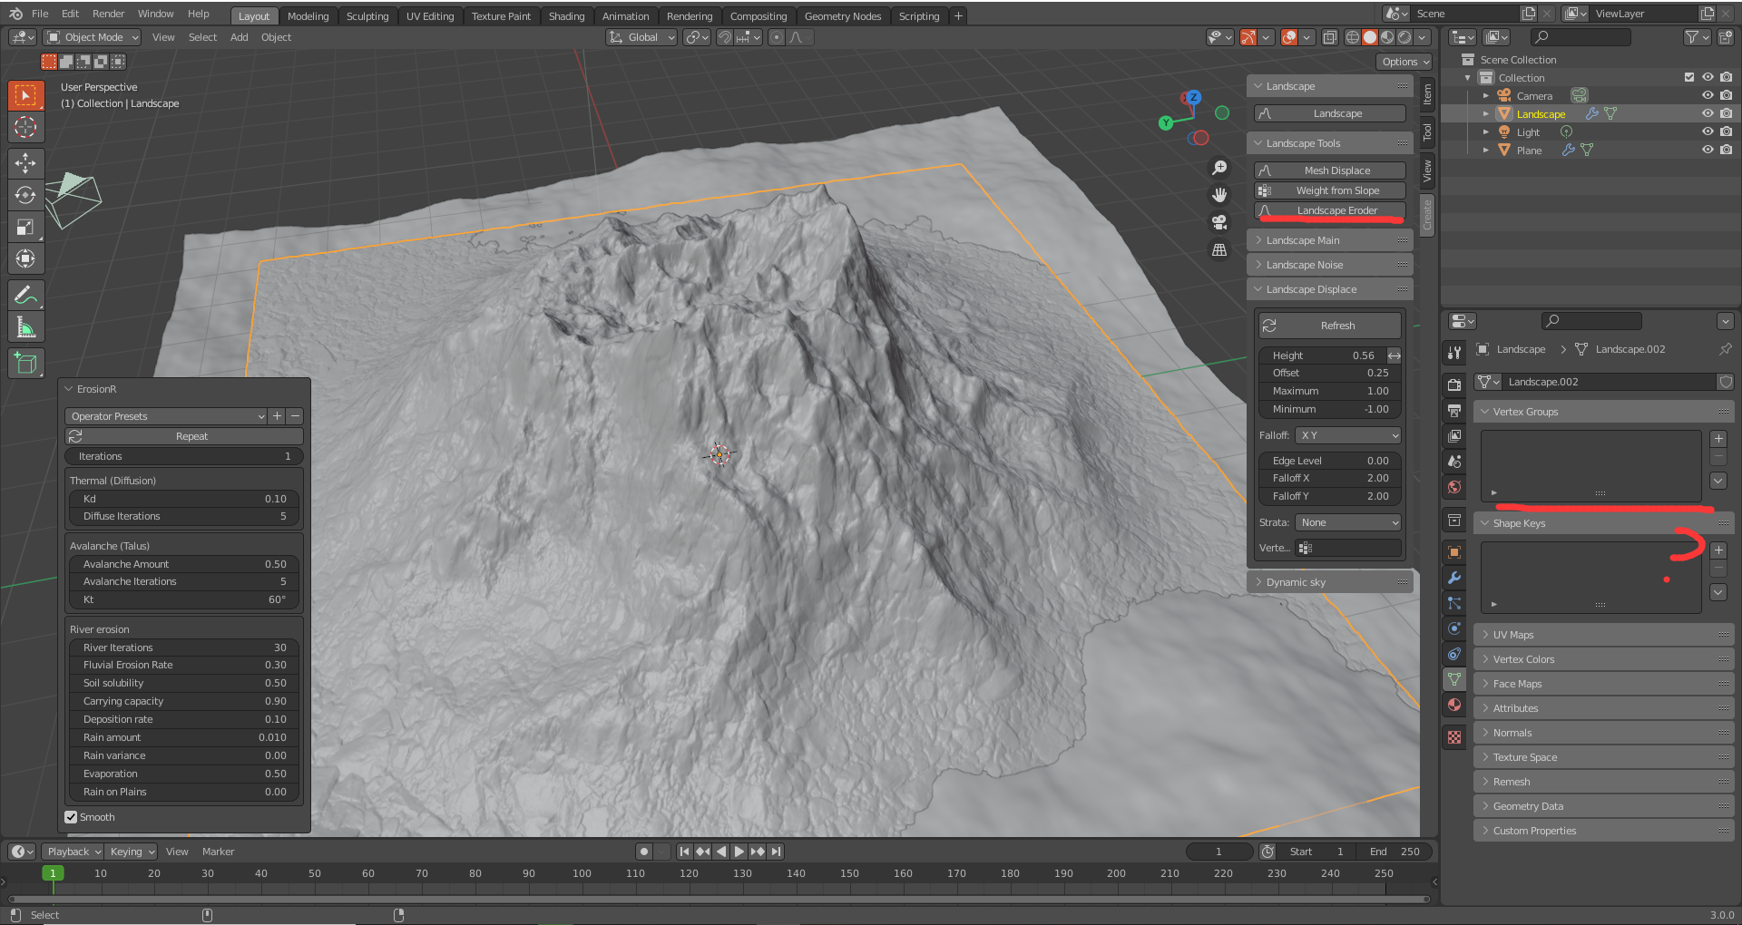1742x925 pixels.
Task: Click the Refresh button
Action: point(1330,326)
